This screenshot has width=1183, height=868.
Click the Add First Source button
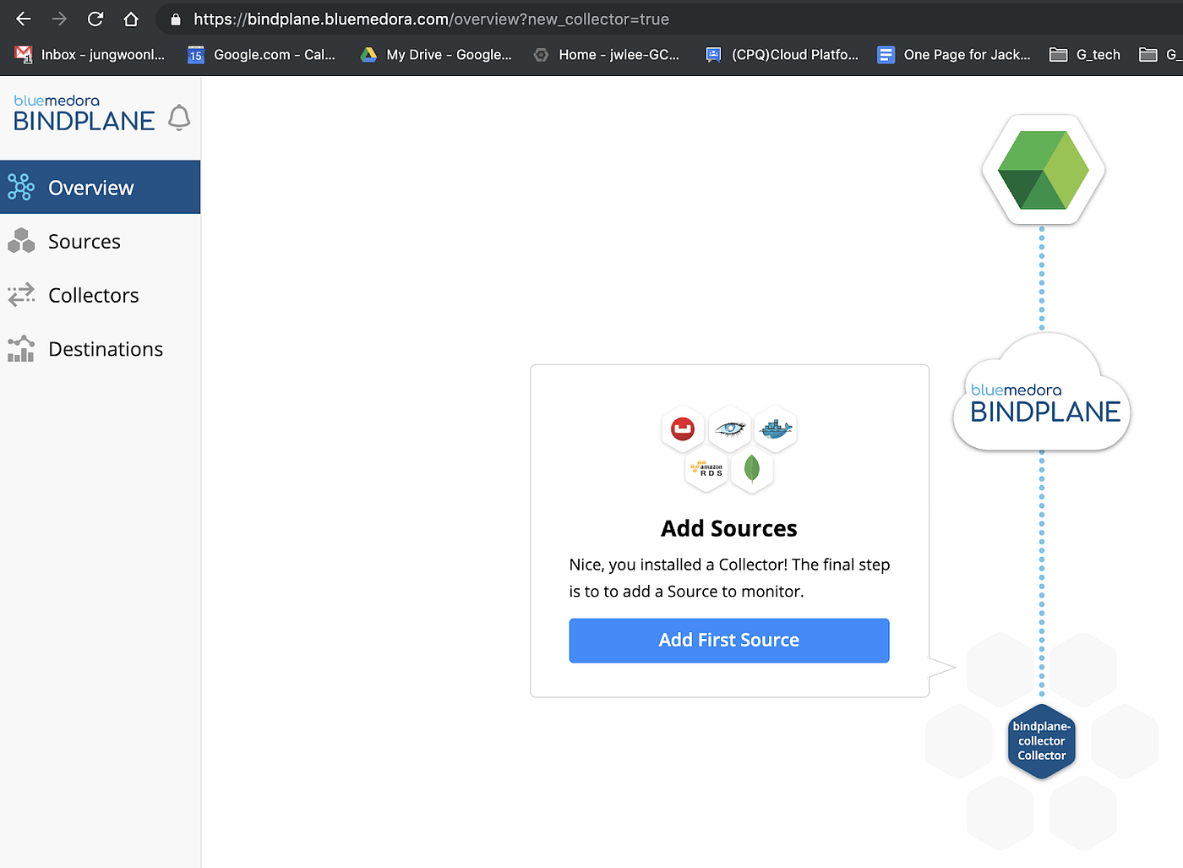(x=728, y=640)
